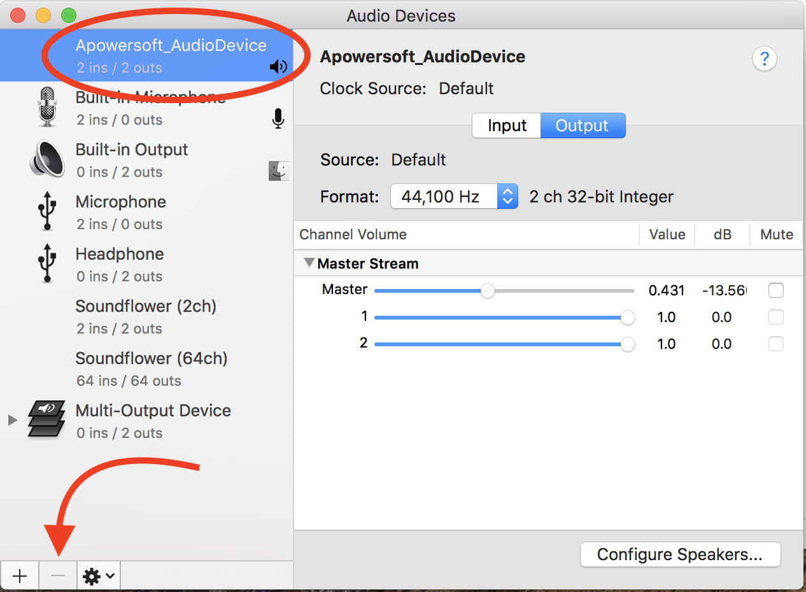
Task: Click the Master volume slider
Action: [x=504, y=291]
